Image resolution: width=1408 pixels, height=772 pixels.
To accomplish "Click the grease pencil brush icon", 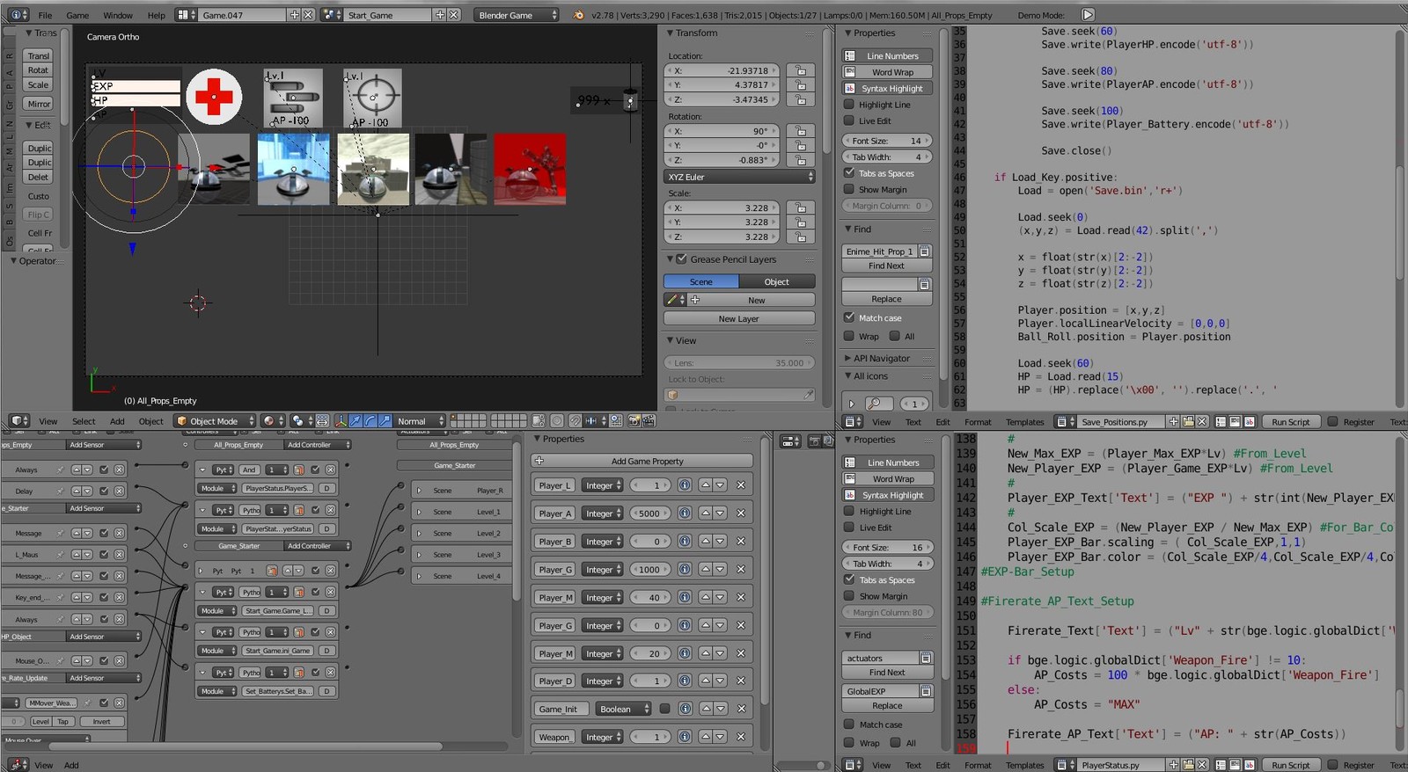I will pos(675,300).
